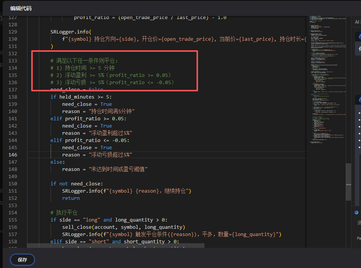Click the 'else:' keyword on line 147
This screenshot has height=268, width=361.
point(58,162)
